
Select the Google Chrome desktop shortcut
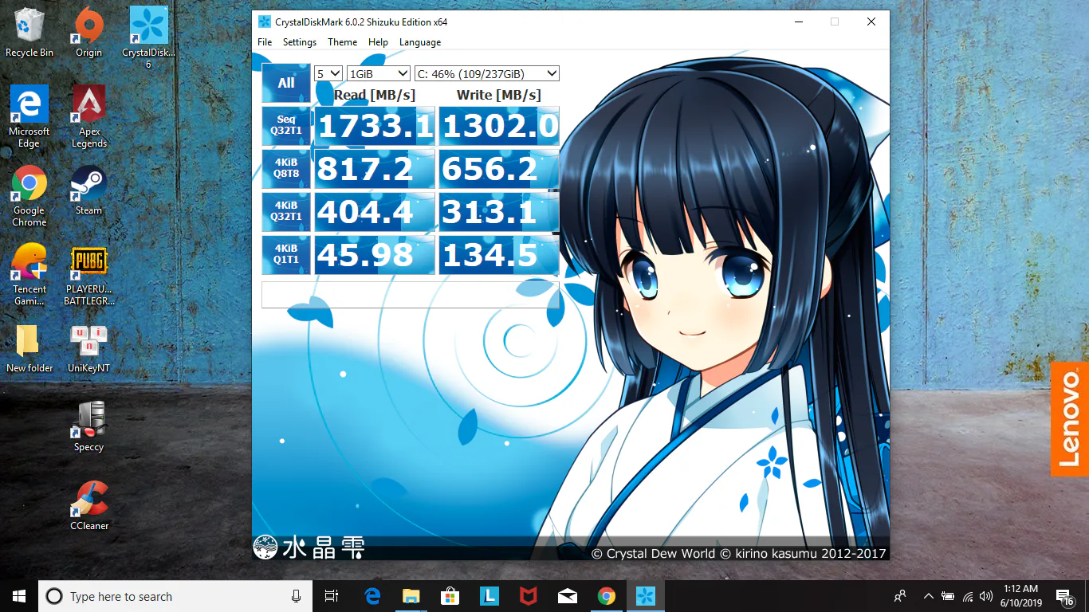click(x=29, y=196)
